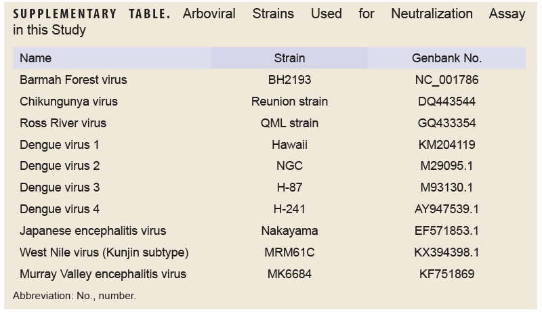Viewport: 542px width, 312px height.
Task: Click the Strain column header
Action: [289, 58]
